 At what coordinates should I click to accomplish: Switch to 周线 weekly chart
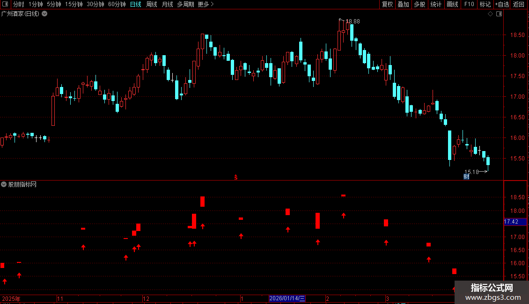pos(152,4)
